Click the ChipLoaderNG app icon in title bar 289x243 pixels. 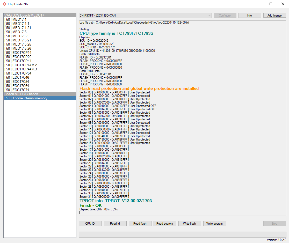click(4, 4)
